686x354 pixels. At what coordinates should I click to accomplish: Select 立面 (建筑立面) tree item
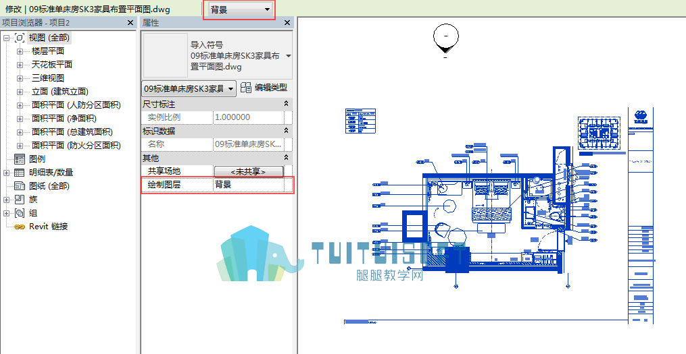(x=60, y=92)
